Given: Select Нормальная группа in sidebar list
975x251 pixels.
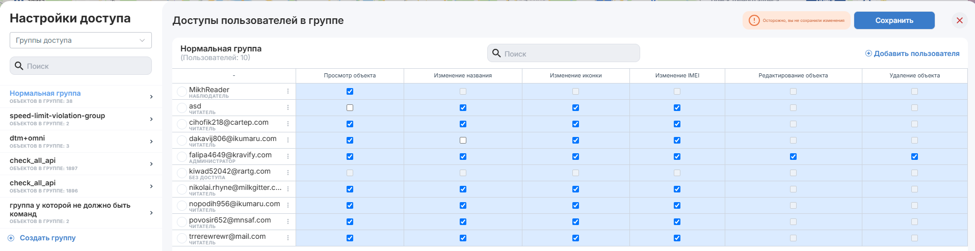Looking at the screenshot, I should click(x=81, y=97).
